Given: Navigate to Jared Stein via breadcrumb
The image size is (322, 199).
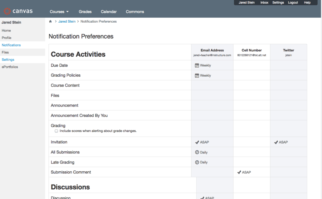Looking at the screenshot, I should 67,21.
